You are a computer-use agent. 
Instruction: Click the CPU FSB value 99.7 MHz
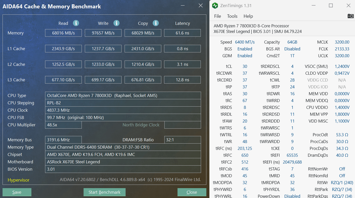123,117
